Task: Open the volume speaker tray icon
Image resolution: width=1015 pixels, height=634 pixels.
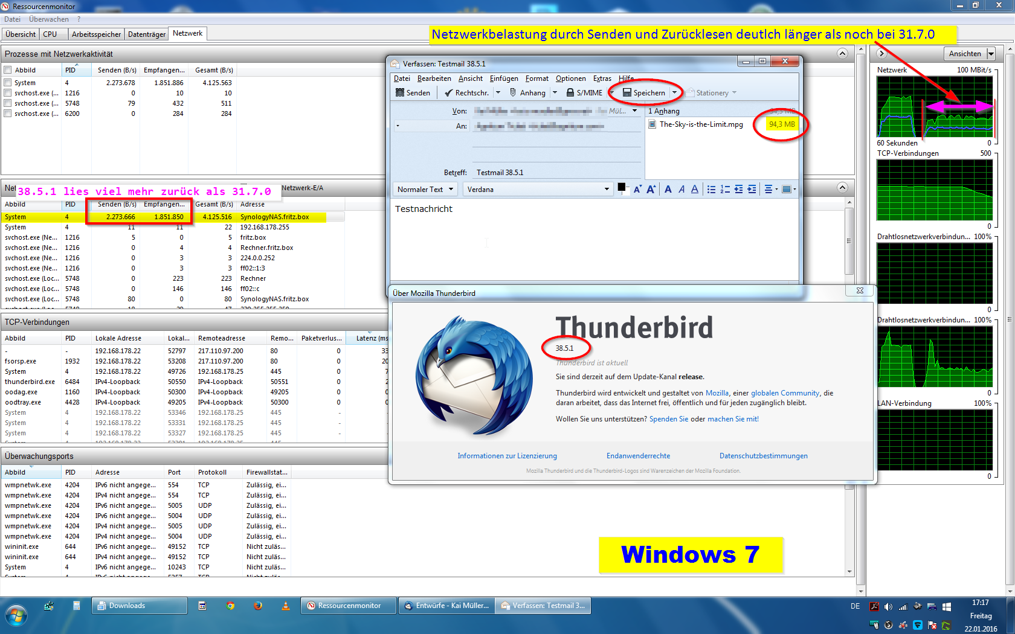Action: pyautogui.click(x=888, y=607)
